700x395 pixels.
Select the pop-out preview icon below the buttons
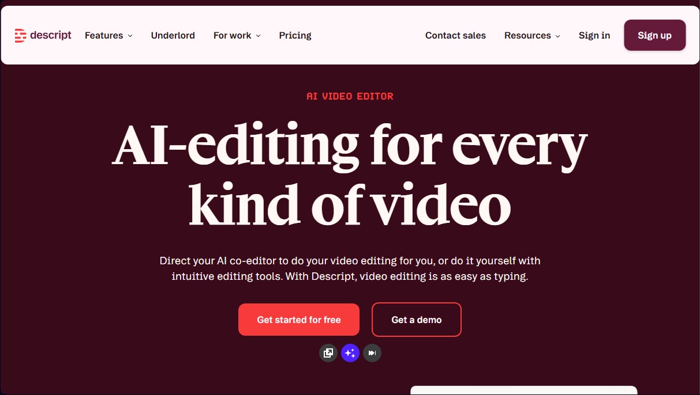coord(328,352)
